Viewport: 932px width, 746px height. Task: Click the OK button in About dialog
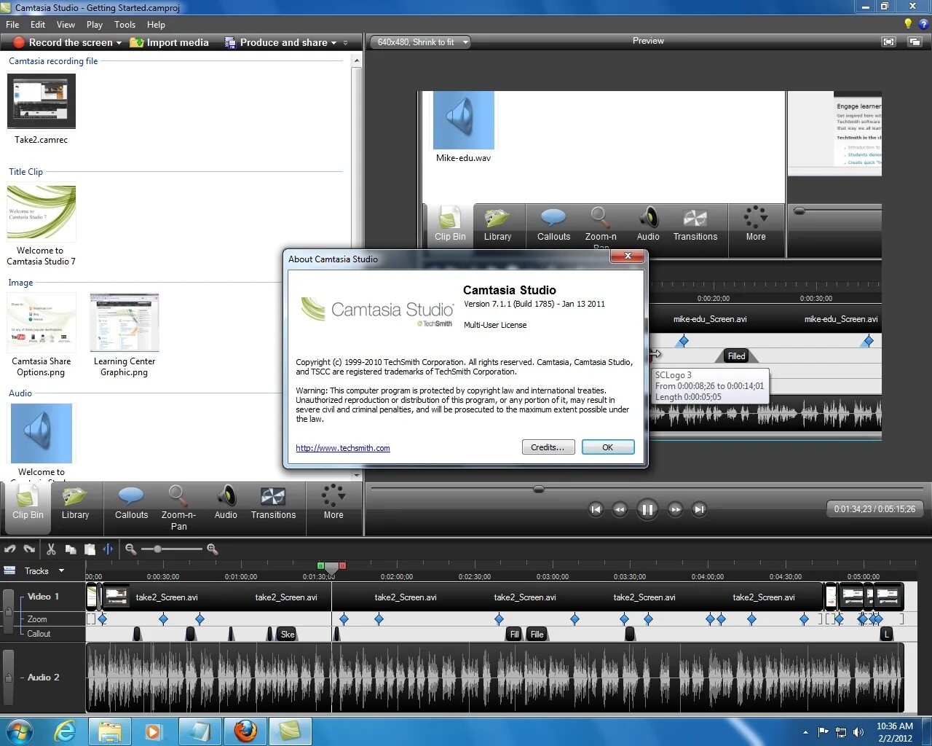coord(608,447)
